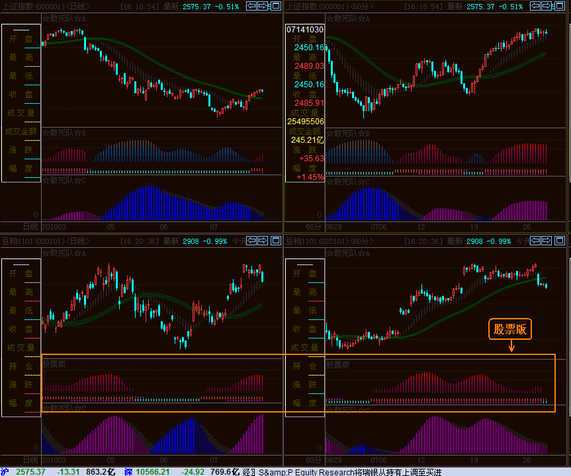Click 沪 index value 2575.37 in status bar
Image resolution: width=571 pixels, height=476 pixels.
pos(30,471)
